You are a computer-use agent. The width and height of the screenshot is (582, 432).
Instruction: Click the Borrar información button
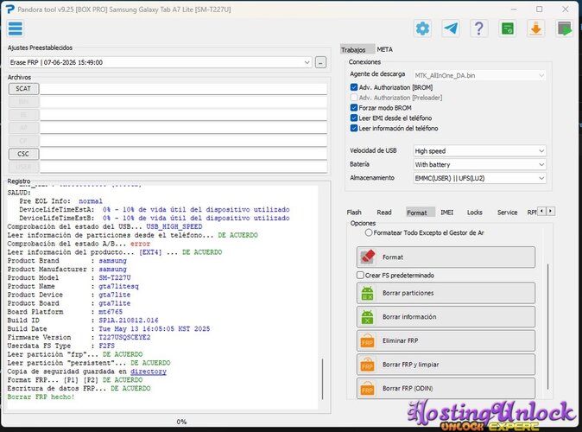click(x=446, y=317)
